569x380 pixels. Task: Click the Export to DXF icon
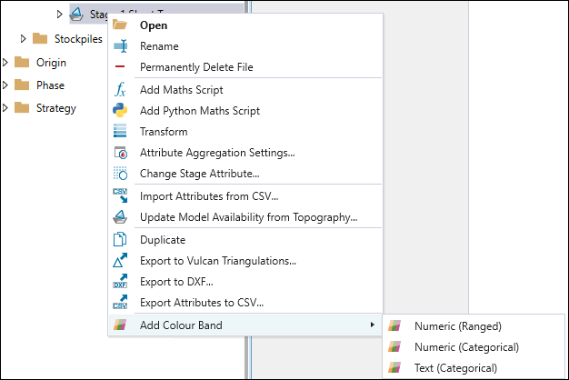[x=120, y=282]
